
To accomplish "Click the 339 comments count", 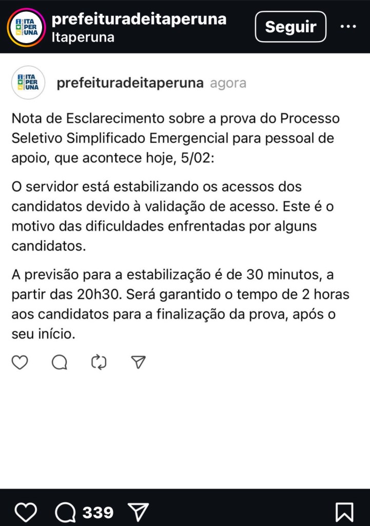I will coord(98,512).
